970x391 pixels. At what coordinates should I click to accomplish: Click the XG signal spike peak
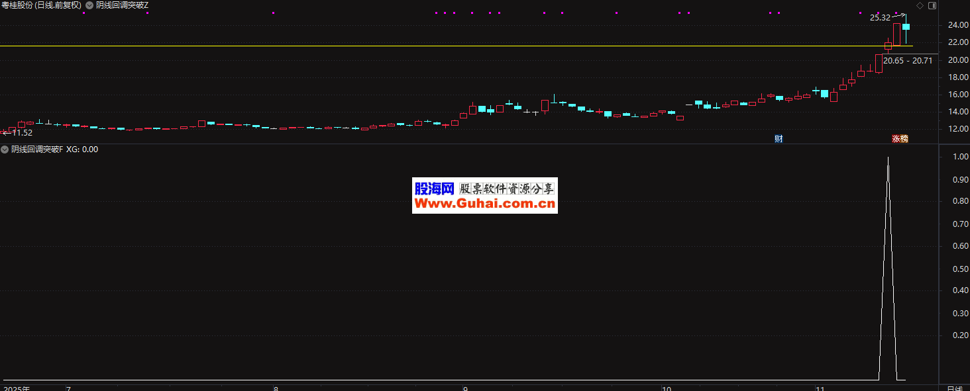pos(888,158)
